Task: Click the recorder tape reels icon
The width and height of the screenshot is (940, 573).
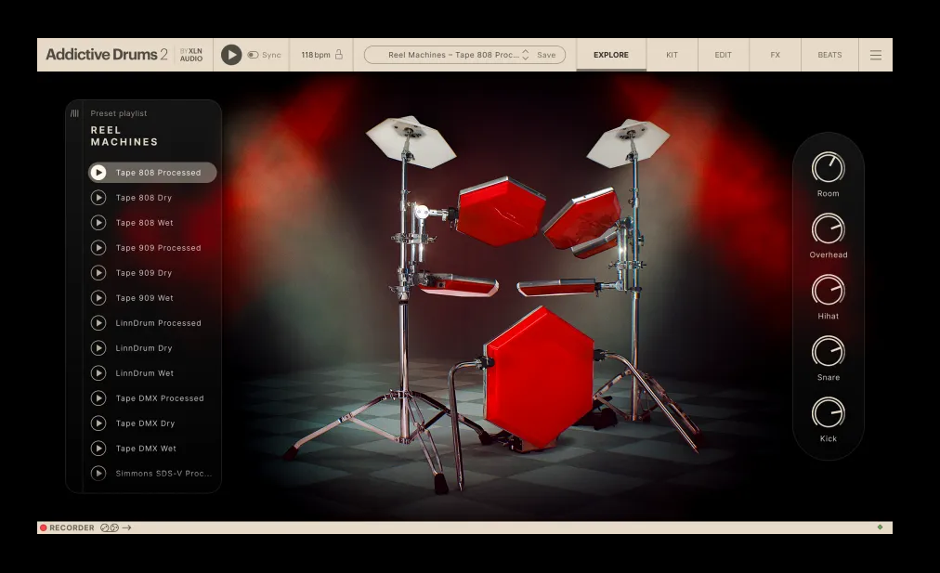Action: [x=110, y=528]
